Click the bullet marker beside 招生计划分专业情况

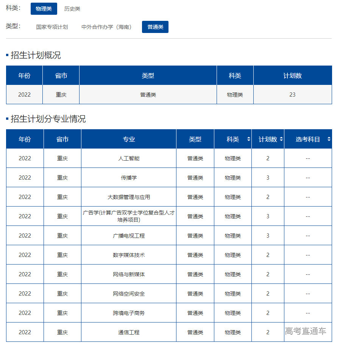pyautogui.click(x=6, y=118)
